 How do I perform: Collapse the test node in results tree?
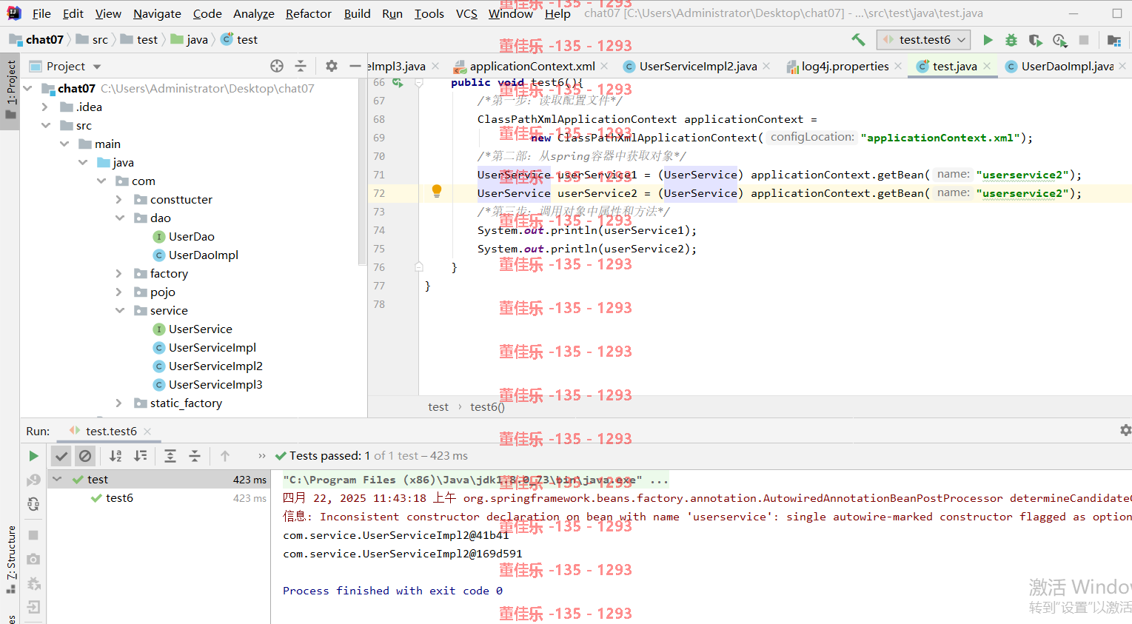(57, 479)
